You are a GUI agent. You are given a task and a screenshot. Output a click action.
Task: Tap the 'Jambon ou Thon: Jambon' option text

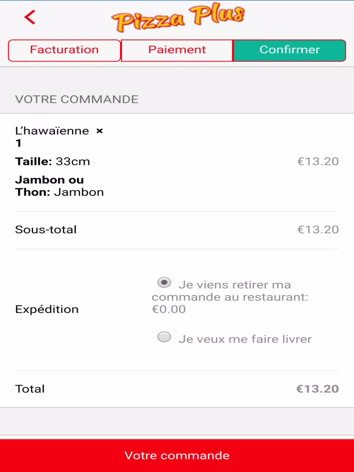point(59,186)
